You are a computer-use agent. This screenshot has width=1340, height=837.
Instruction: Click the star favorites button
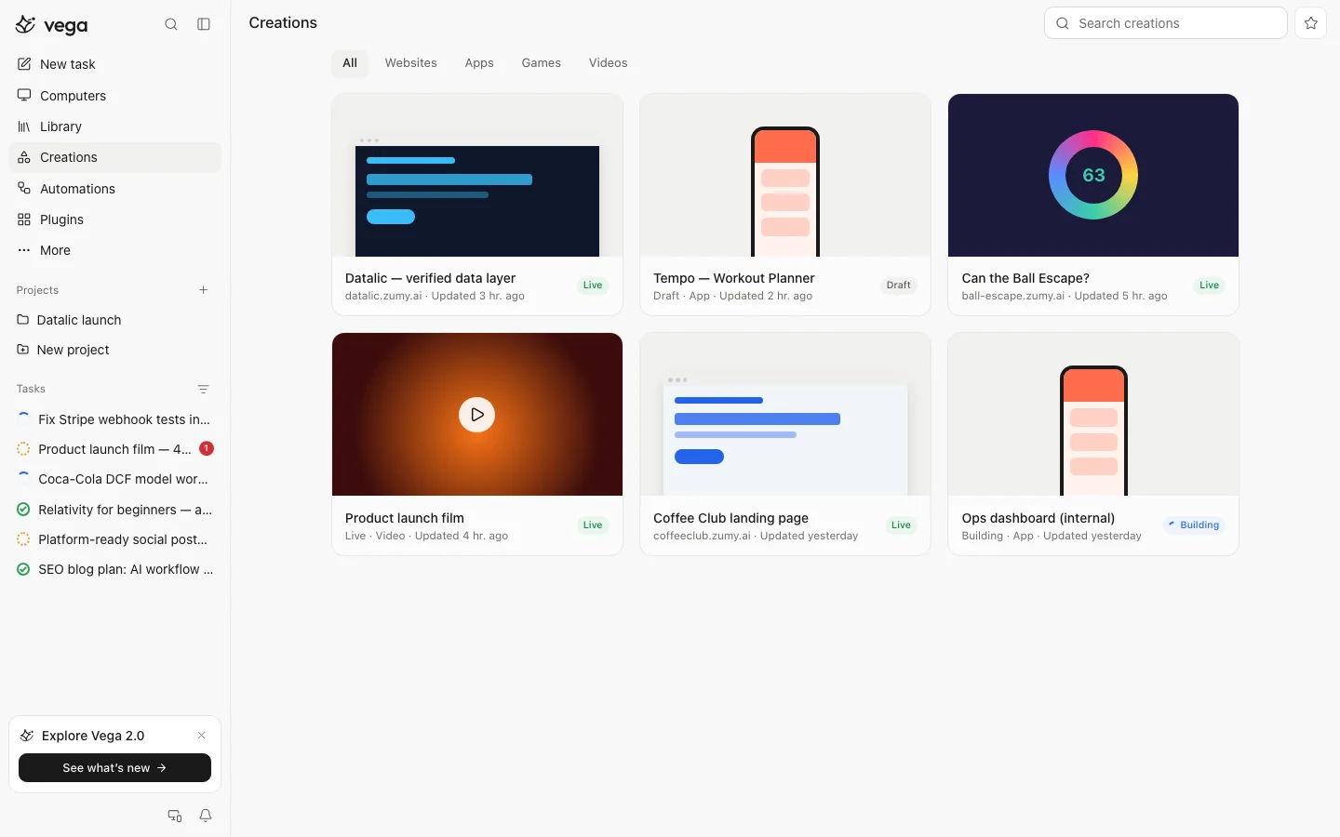tap(1311, 23)
